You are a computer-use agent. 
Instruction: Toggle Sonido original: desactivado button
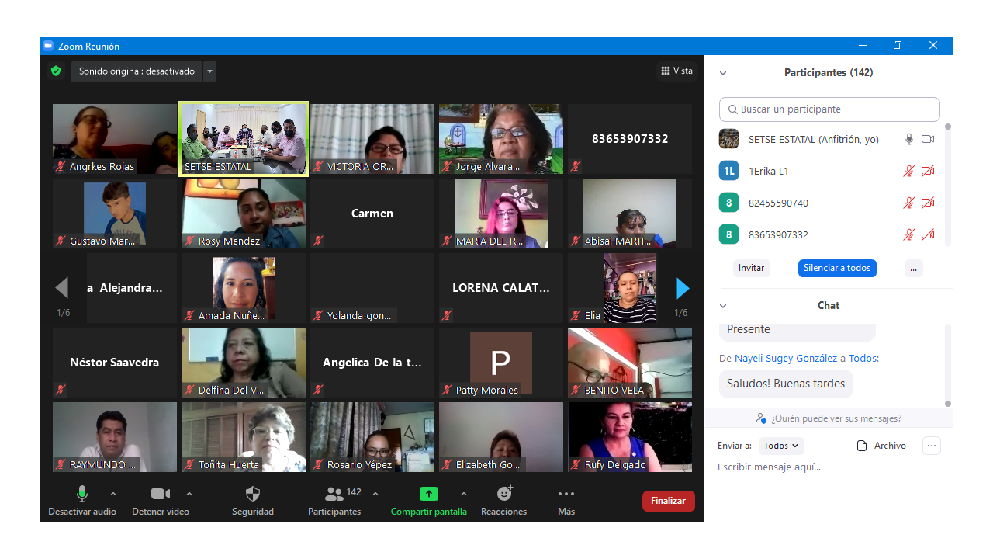coord(137,71)
